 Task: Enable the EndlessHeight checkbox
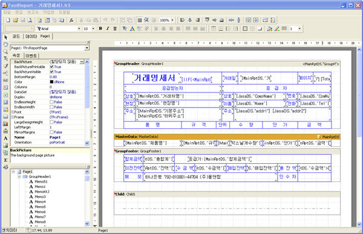(x=51, y=102)
